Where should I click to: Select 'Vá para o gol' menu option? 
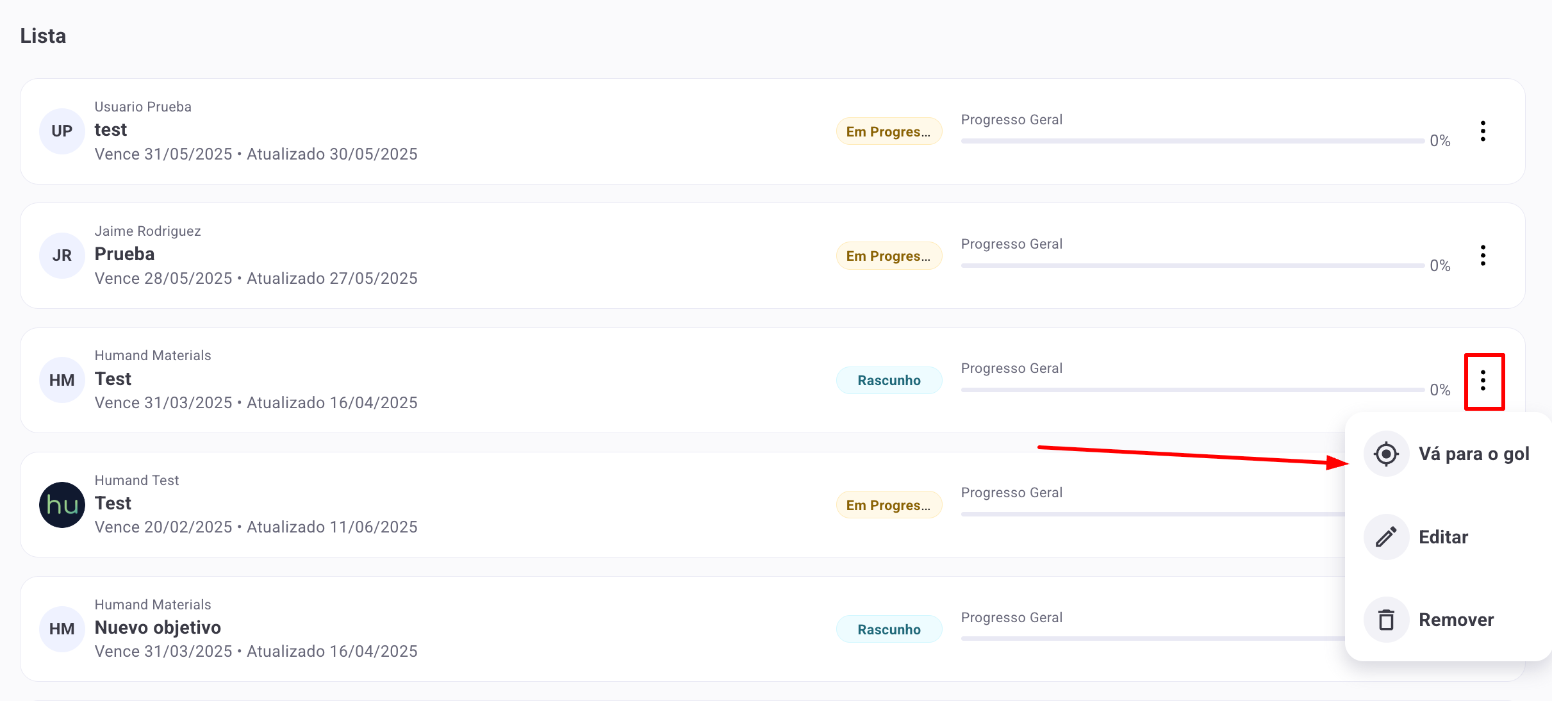pyautogui.click(x=1474, y=454)
